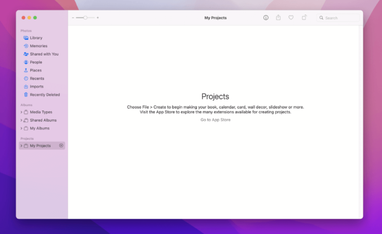Expand the Media Types folder chevron

point(21,112)
